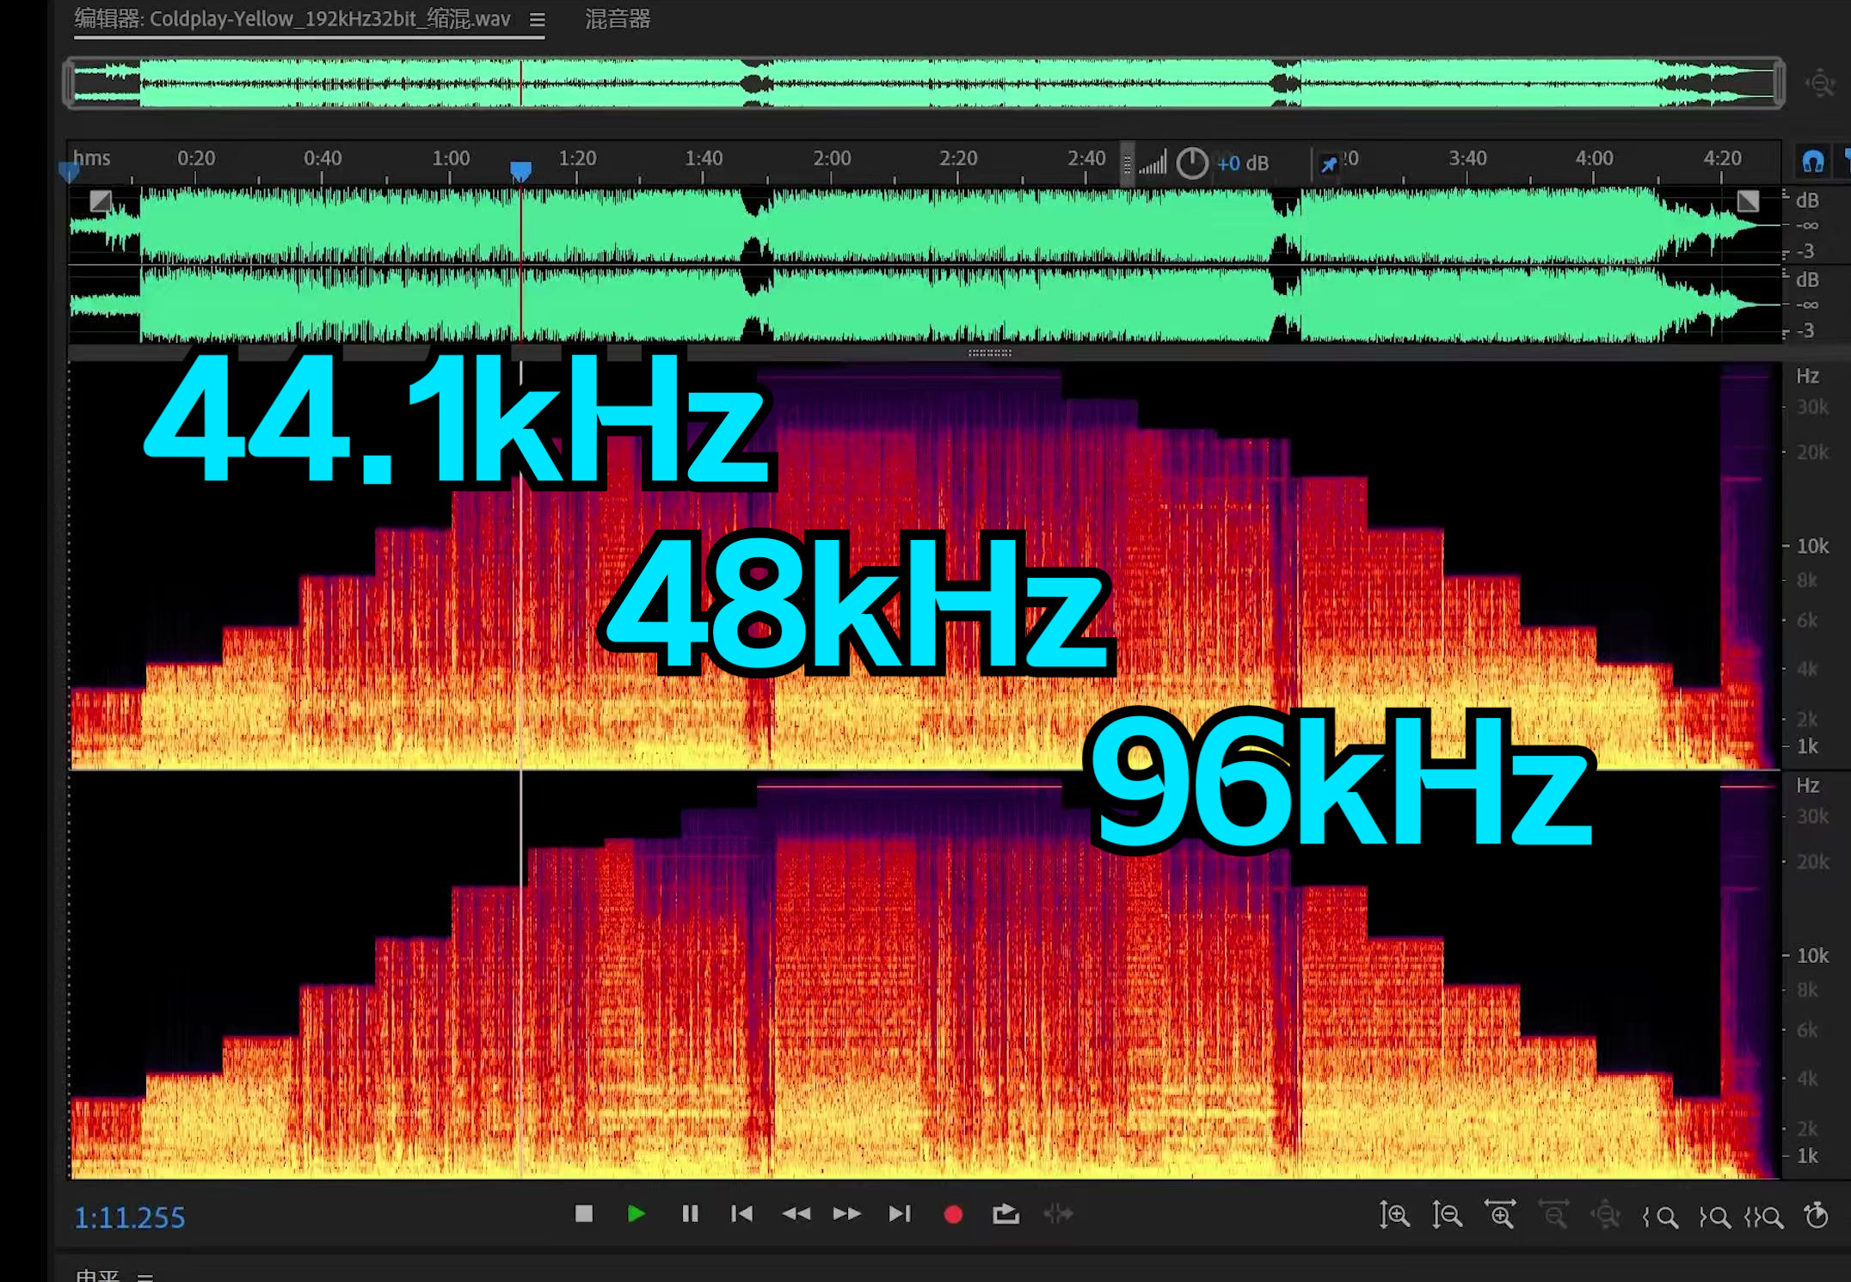Click the HUD volume knob dial

click(x=1192, y=163)
